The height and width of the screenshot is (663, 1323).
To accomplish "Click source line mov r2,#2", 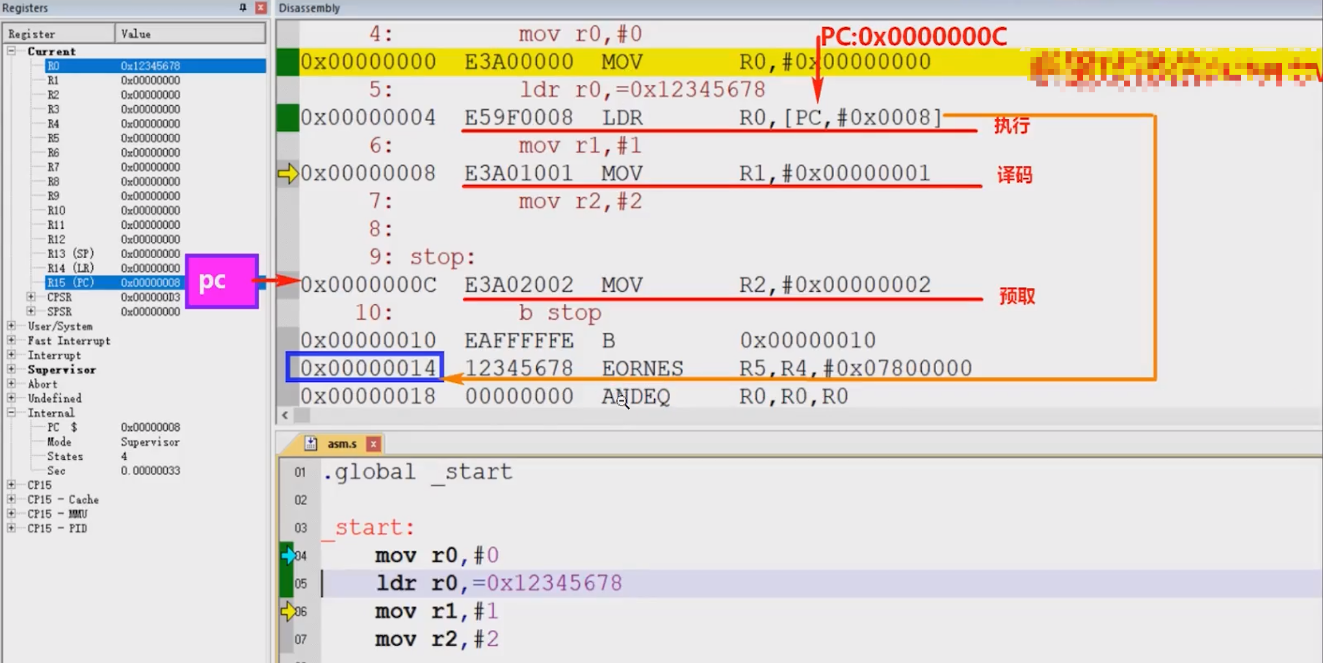I will (x=437, y=639).
